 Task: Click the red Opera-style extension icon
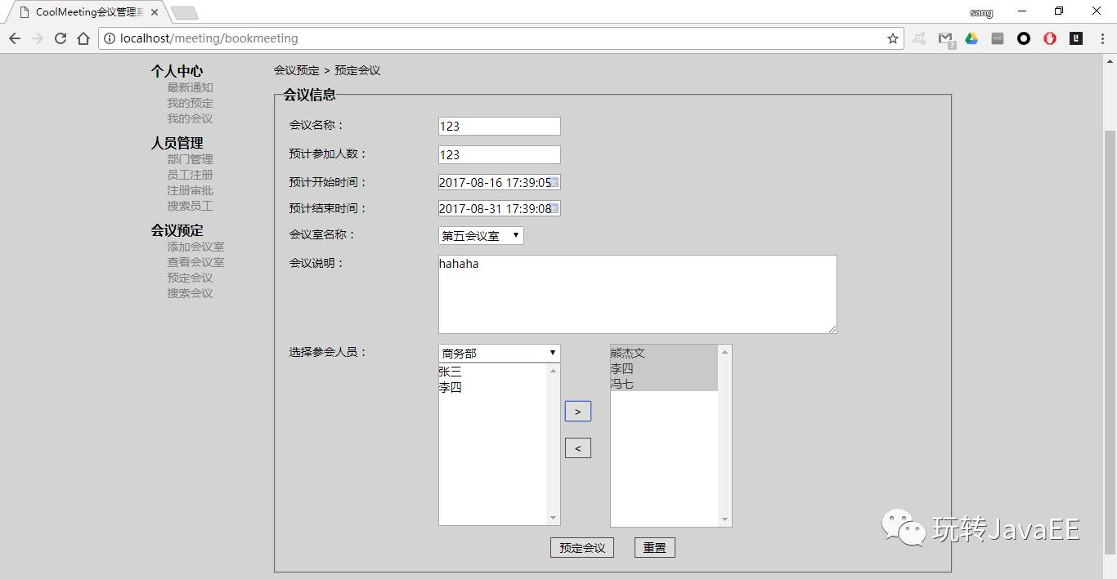click(1050, 38)
